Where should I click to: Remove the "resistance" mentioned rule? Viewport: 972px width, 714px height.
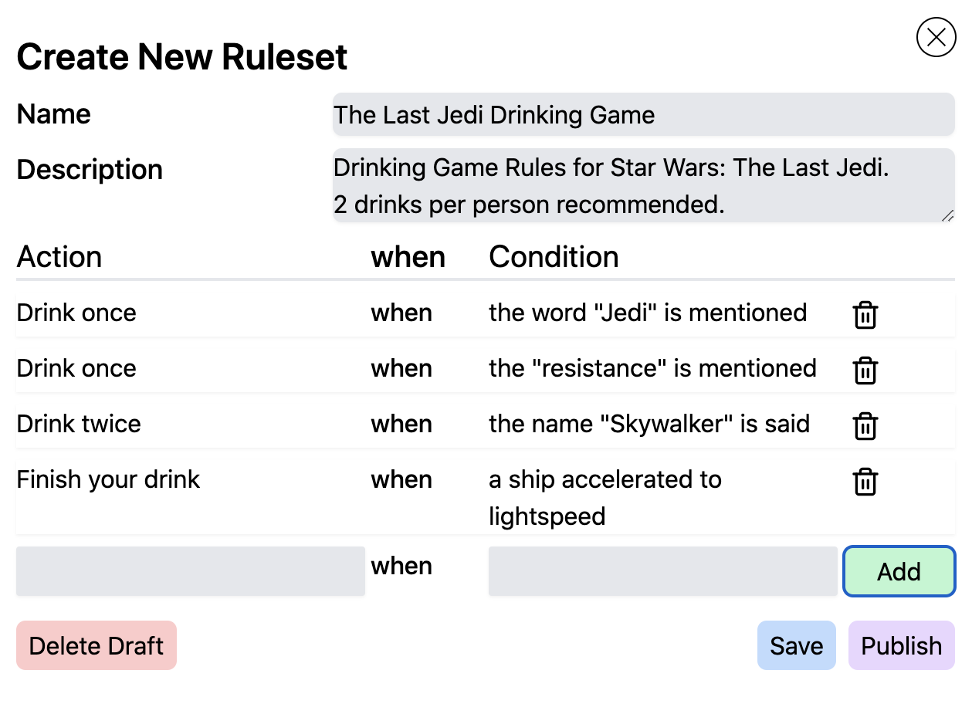pyautogui.click(x=865, y=370)
